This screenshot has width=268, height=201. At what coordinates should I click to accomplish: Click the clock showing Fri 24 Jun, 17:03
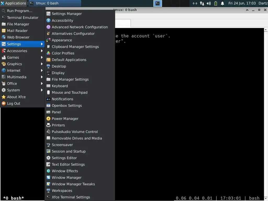(x=242, y=3)
